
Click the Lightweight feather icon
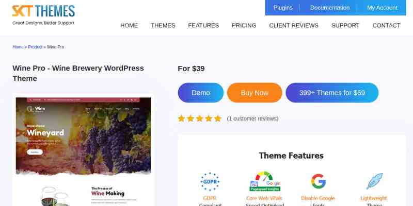coord(373,181)
